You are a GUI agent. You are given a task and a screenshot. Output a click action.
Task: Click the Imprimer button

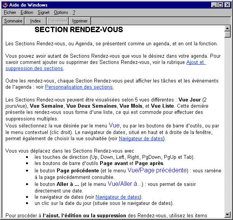tap(80, 21)
